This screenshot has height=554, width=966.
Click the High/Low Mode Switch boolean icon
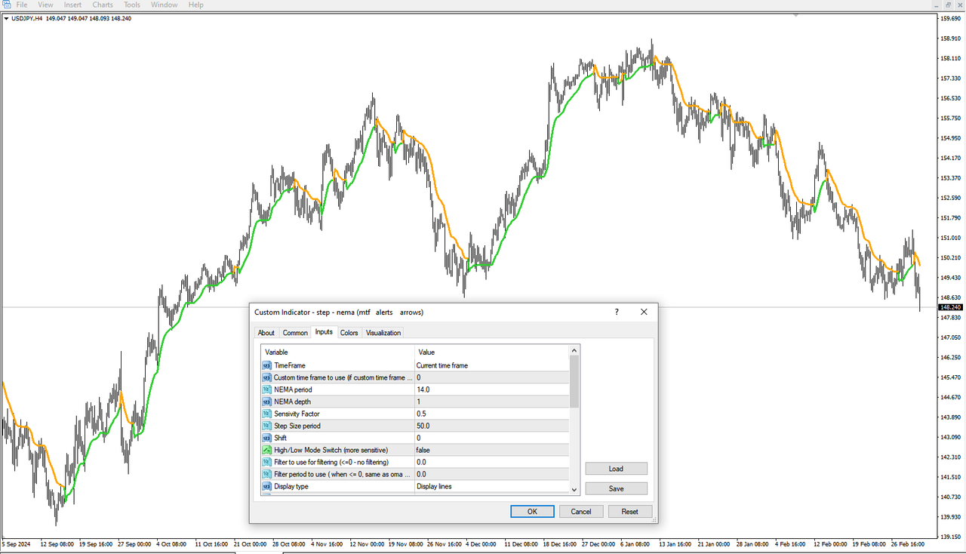pyautogui.click(x=266, y=450)
